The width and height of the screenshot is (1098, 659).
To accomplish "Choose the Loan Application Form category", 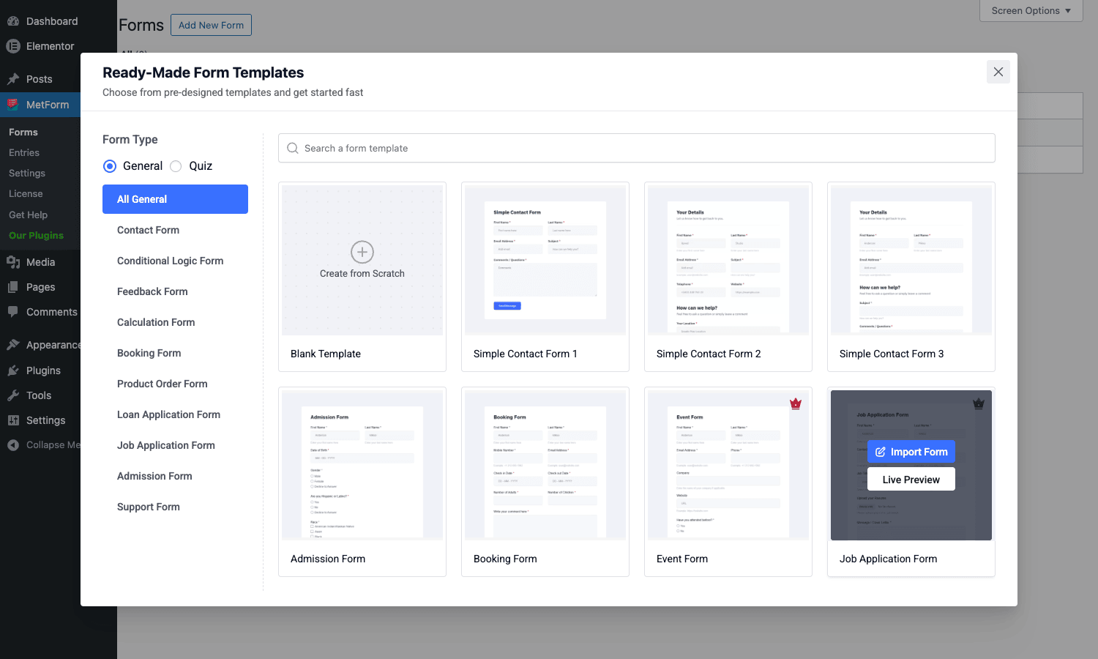I will click(168, 414).
